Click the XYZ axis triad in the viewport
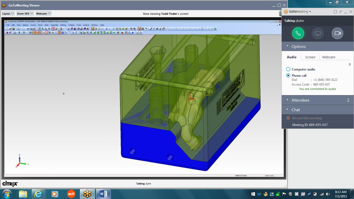This screenshot has height=199, width=354. (22, 161)
